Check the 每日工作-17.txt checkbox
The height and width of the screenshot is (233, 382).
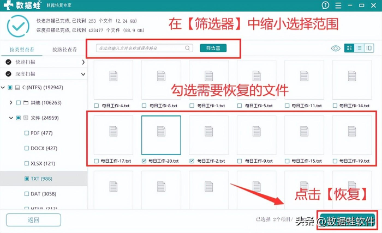97,161
